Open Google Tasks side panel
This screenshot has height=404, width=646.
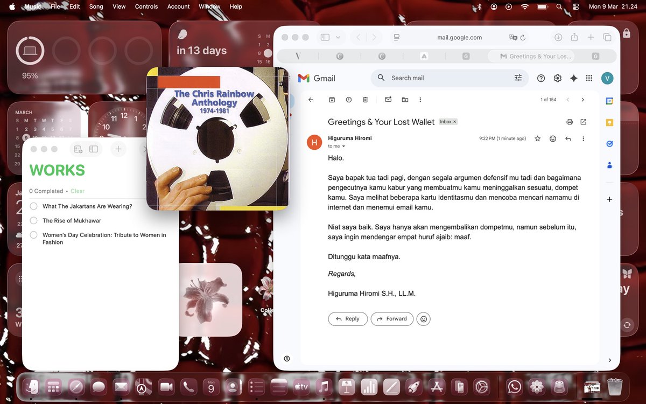(x=609, y=144)
